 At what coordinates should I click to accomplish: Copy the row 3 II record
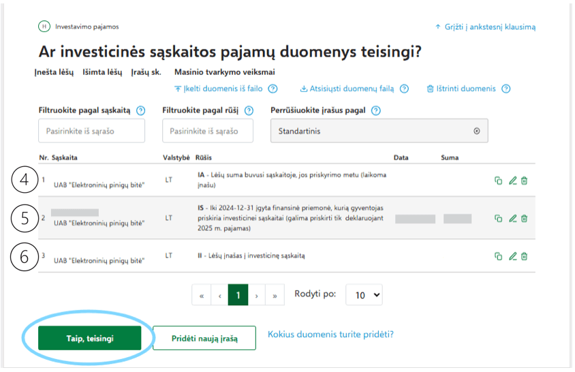[x=498, y=256]
